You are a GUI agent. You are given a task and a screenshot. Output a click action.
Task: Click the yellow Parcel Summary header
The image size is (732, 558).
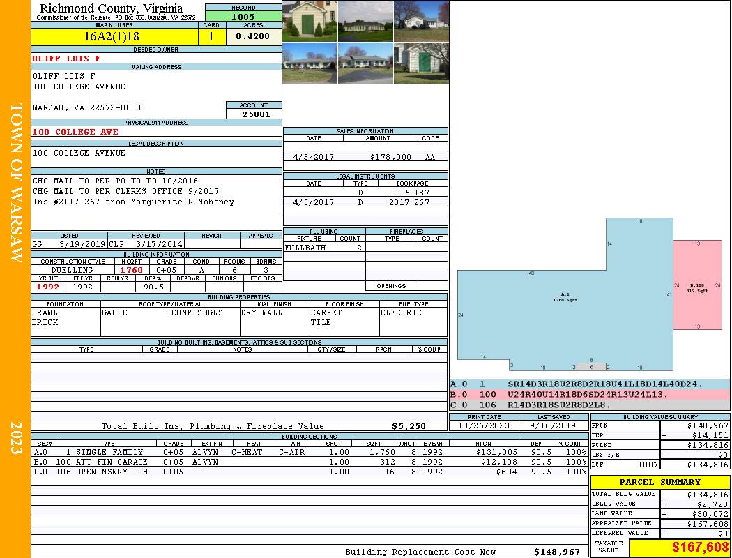660,482
